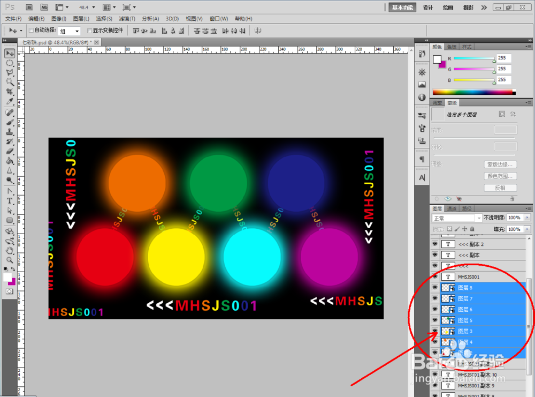Toggle visibility of MHSJS001 副本 9 layer
535x397 pixels.
pos(434,385)
